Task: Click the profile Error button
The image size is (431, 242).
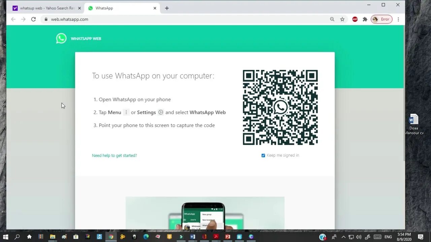Action: click(x=382, y=19)
